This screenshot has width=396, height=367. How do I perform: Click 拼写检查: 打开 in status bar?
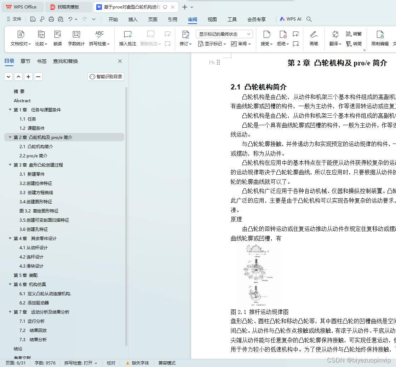(x=81, y=363)
